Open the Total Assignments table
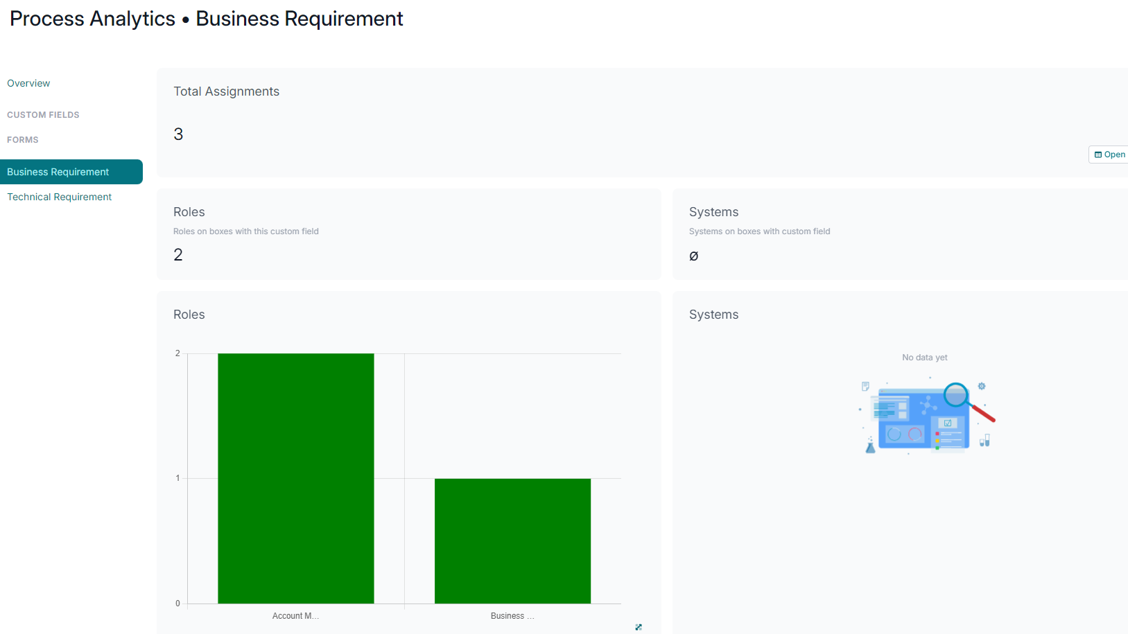The image size is (1128, 634). click(1111, 155)
